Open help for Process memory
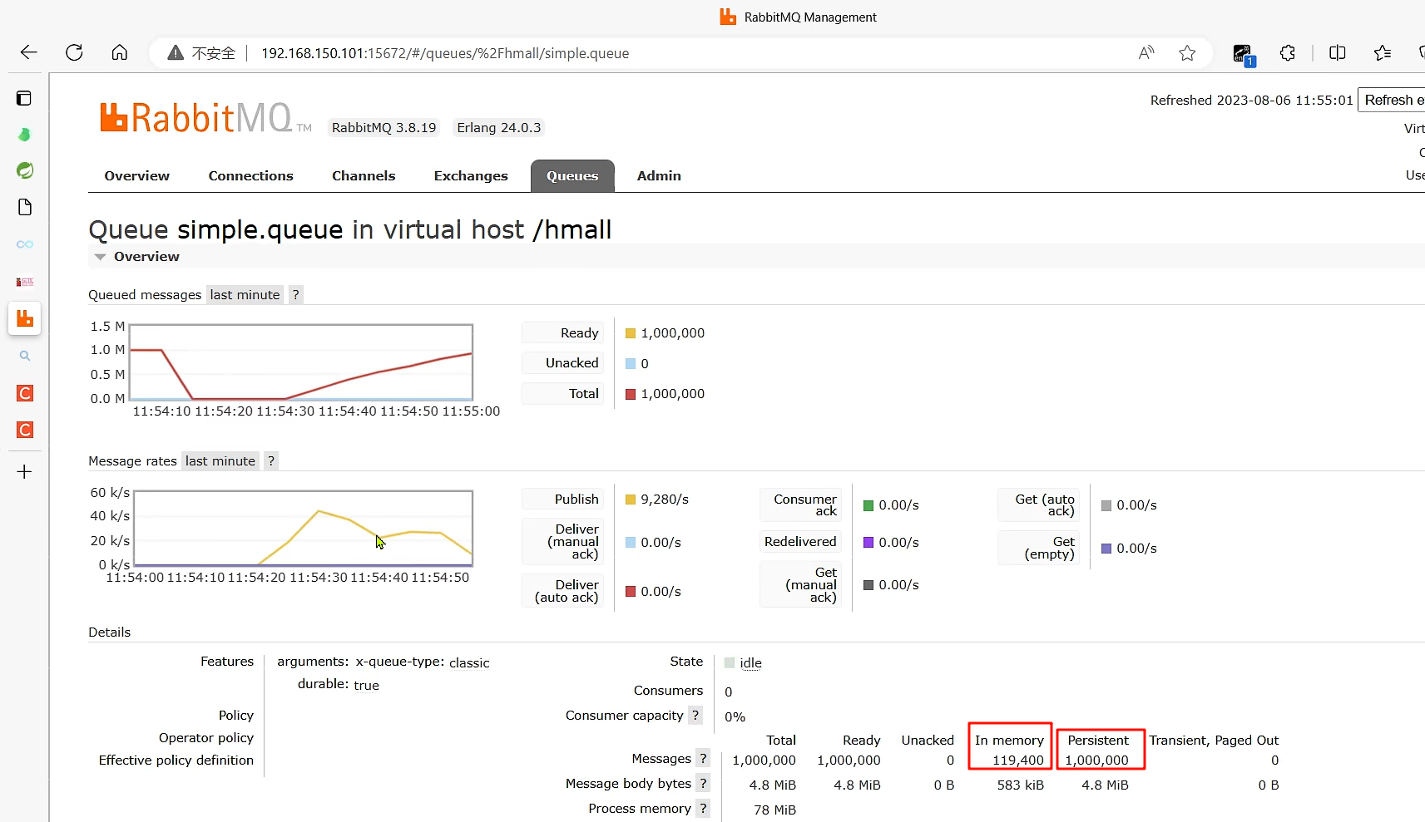The height and width of the screenshot is (822, 1425). tap(703, 808)
